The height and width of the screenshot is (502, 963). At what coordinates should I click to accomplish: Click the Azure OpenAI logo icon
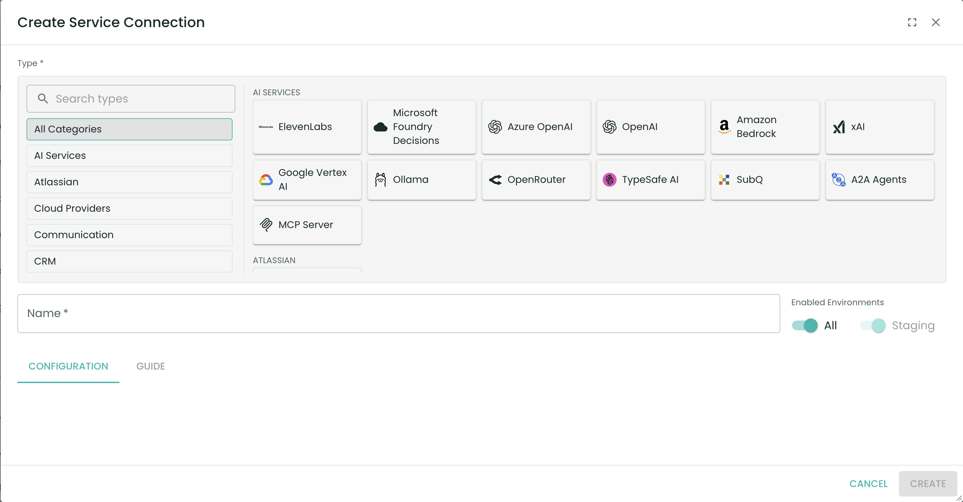[x=495, y=127]
